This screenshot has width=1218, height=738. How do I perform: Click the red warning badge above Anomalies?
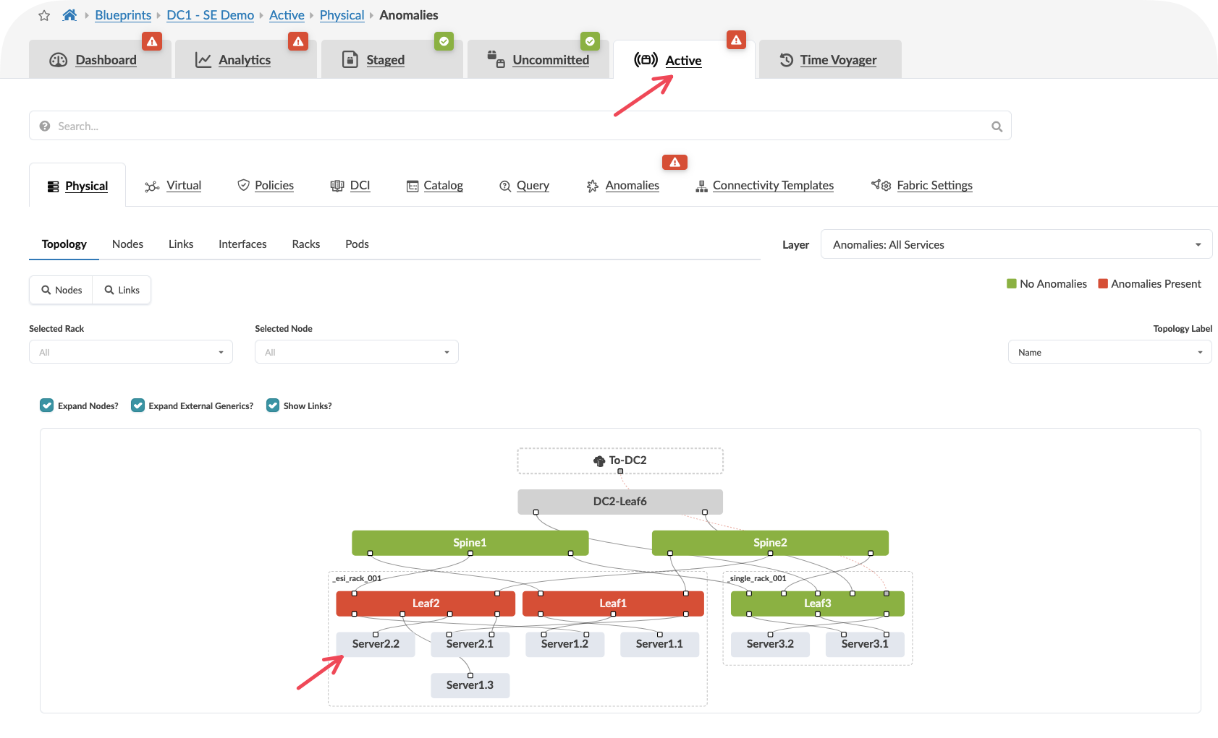coord(674,163)
